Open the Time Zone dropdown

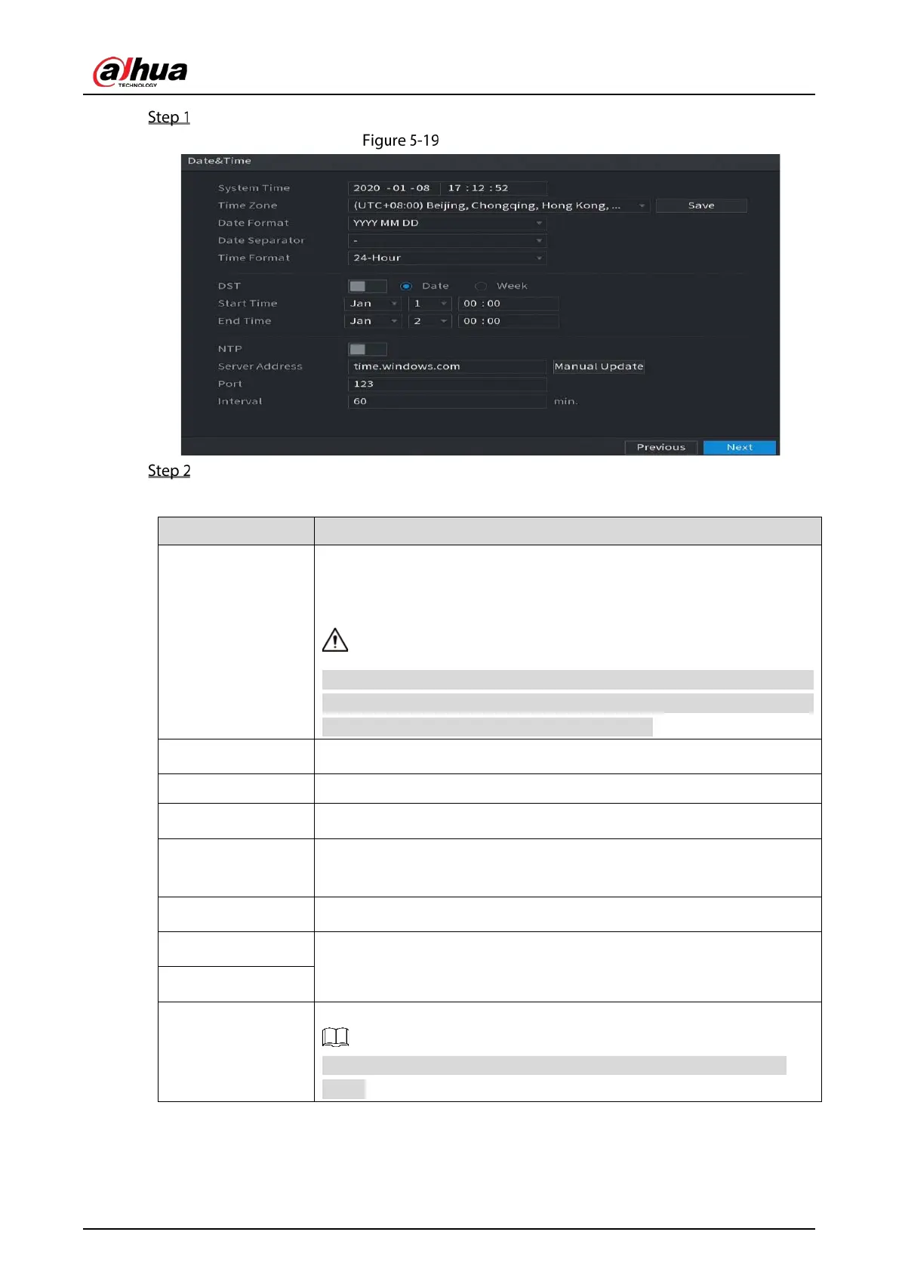[498, 205]
